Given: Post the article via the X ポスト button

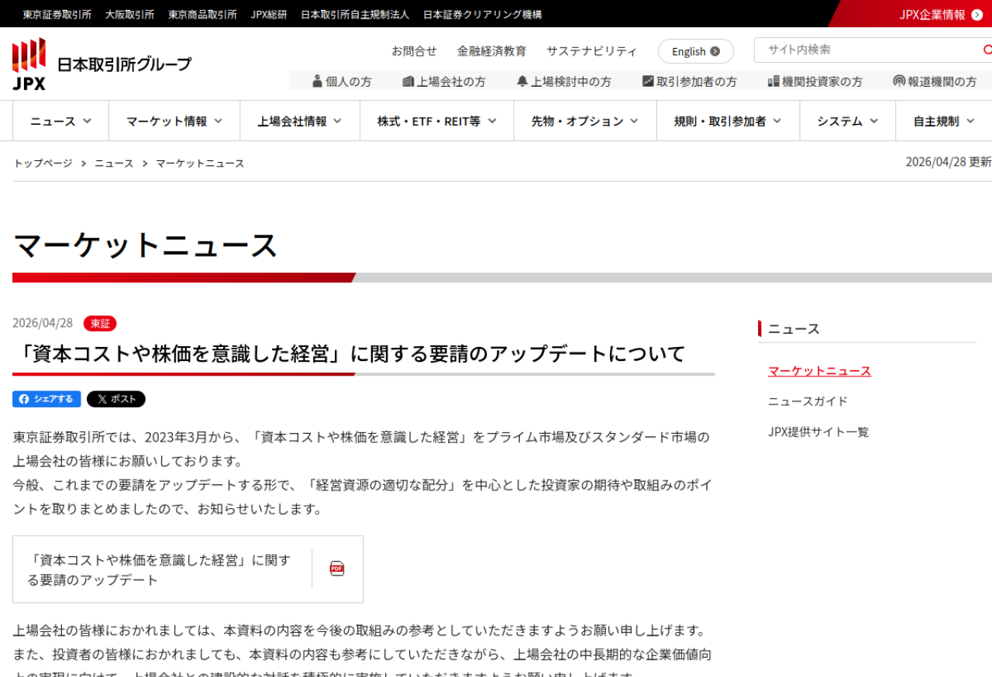Looking at the screenshot, I should 116,399.
